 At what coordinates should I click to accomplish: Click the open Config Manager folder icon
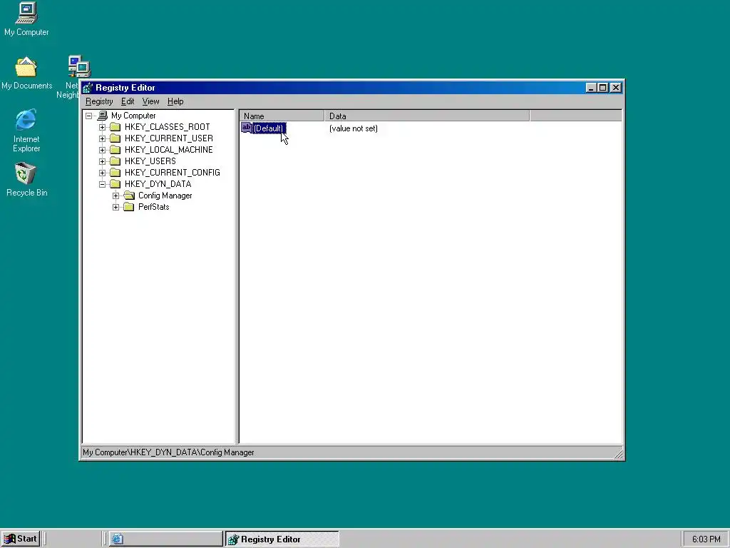(130, 196)
